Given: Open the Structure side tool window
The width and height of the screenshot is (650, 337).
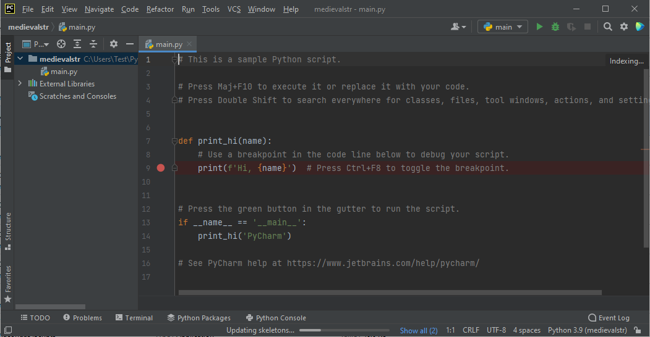Looking at the screenshot, I should pos(8,231).
